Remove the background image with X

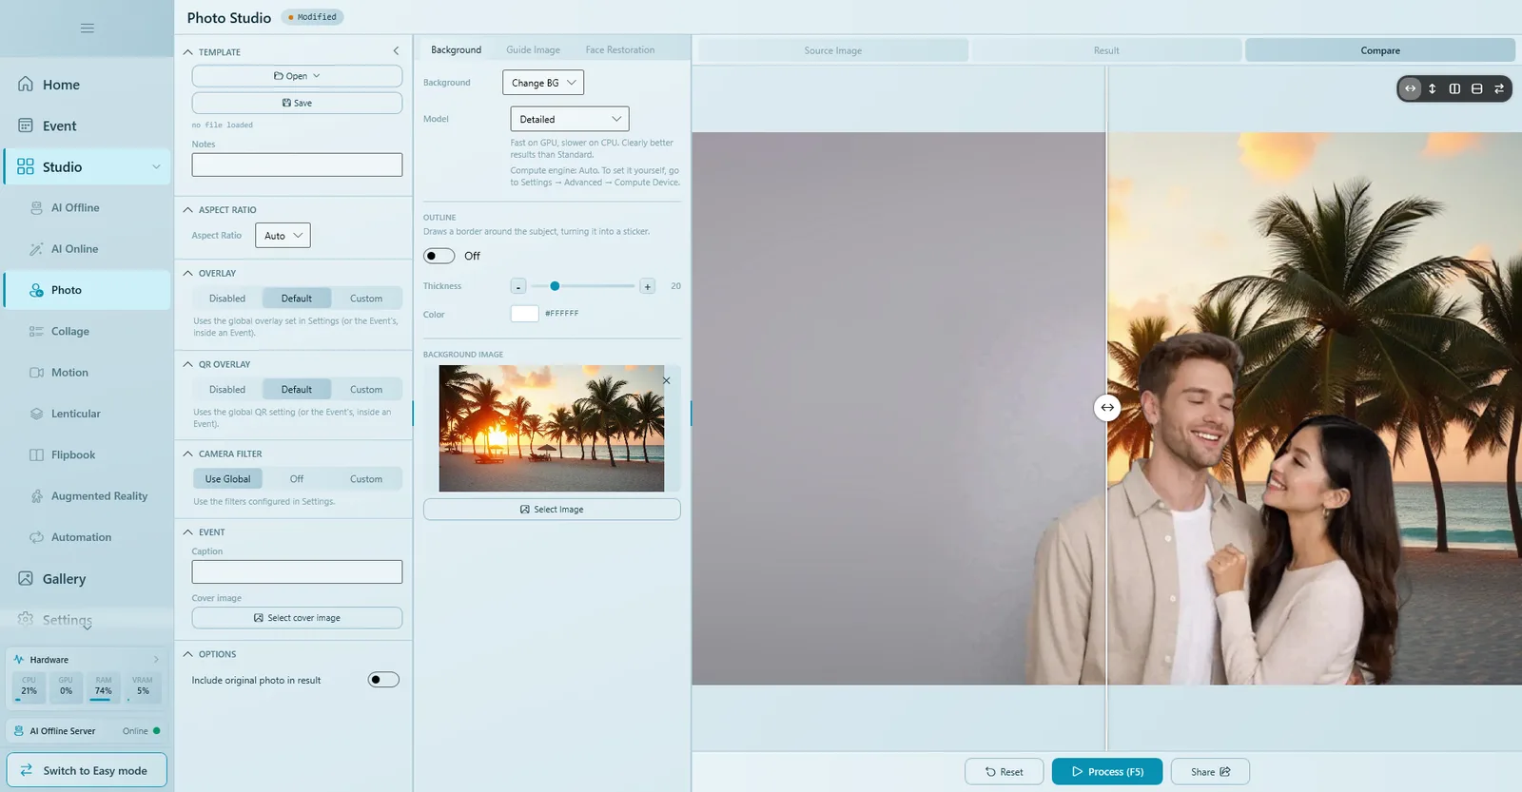click(x=667, y=380)
